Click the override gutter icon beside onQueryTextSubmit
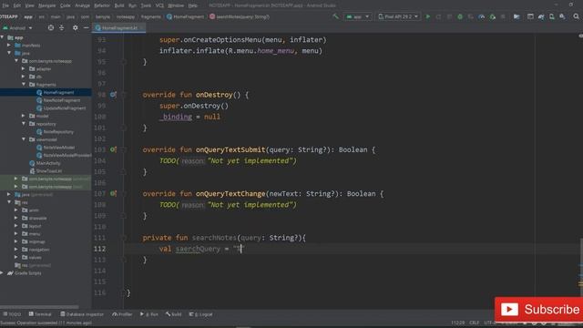 click(113, 149)
